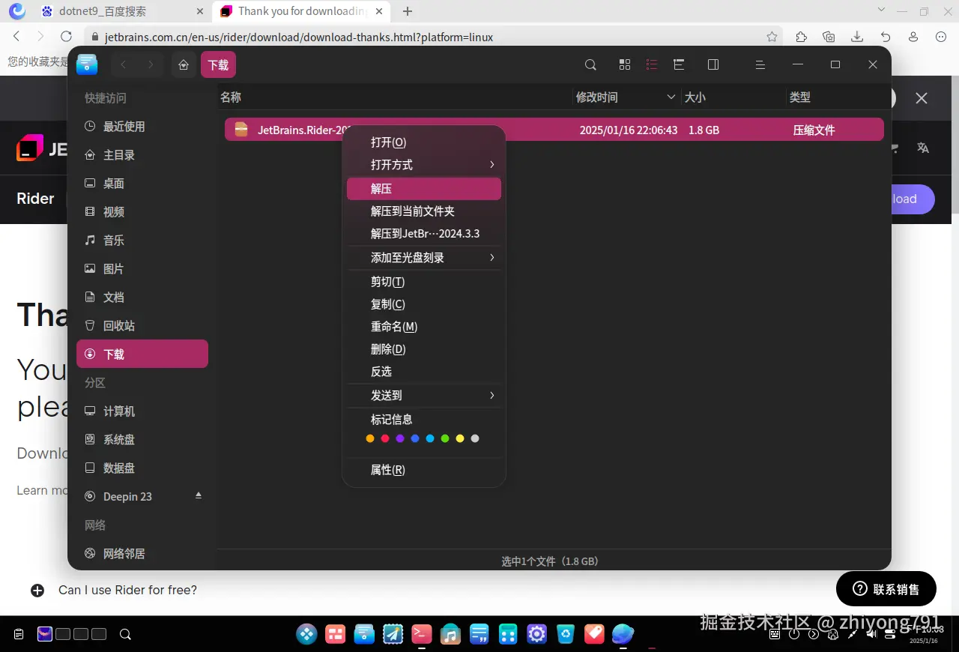Reload the browser page

66,37
